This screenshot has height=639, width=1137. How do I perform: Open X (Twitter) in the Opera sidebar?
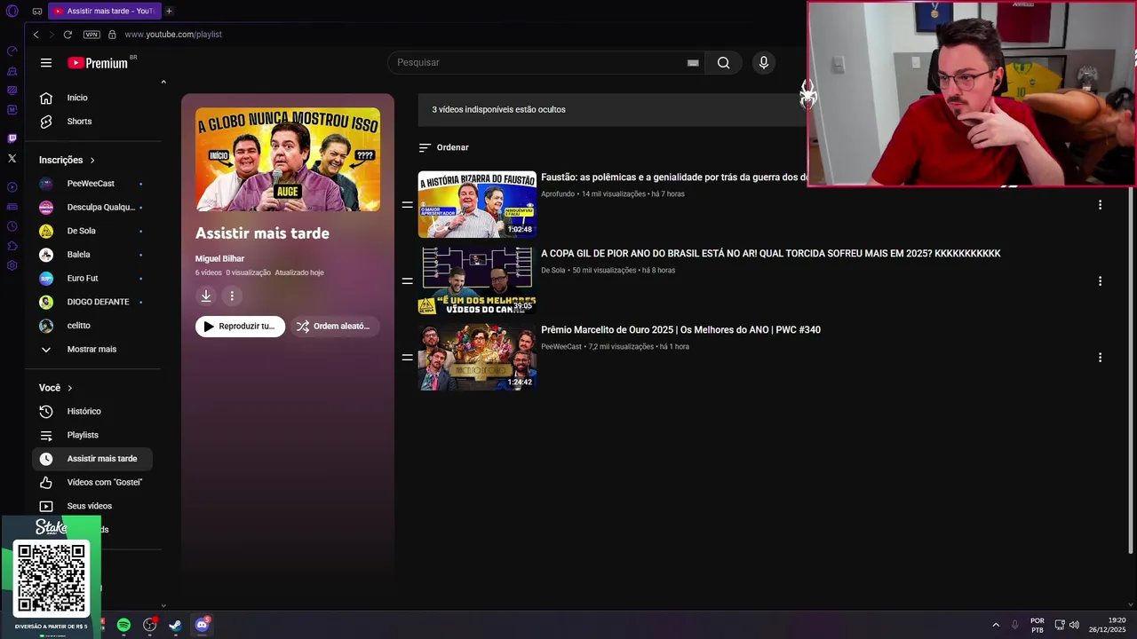coord(12,158)
